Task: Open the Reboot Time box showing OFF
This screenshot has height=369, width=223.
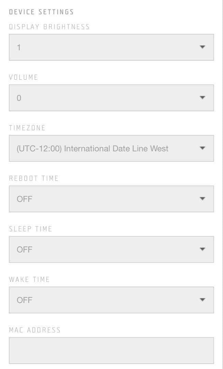Action: (102, 199)
